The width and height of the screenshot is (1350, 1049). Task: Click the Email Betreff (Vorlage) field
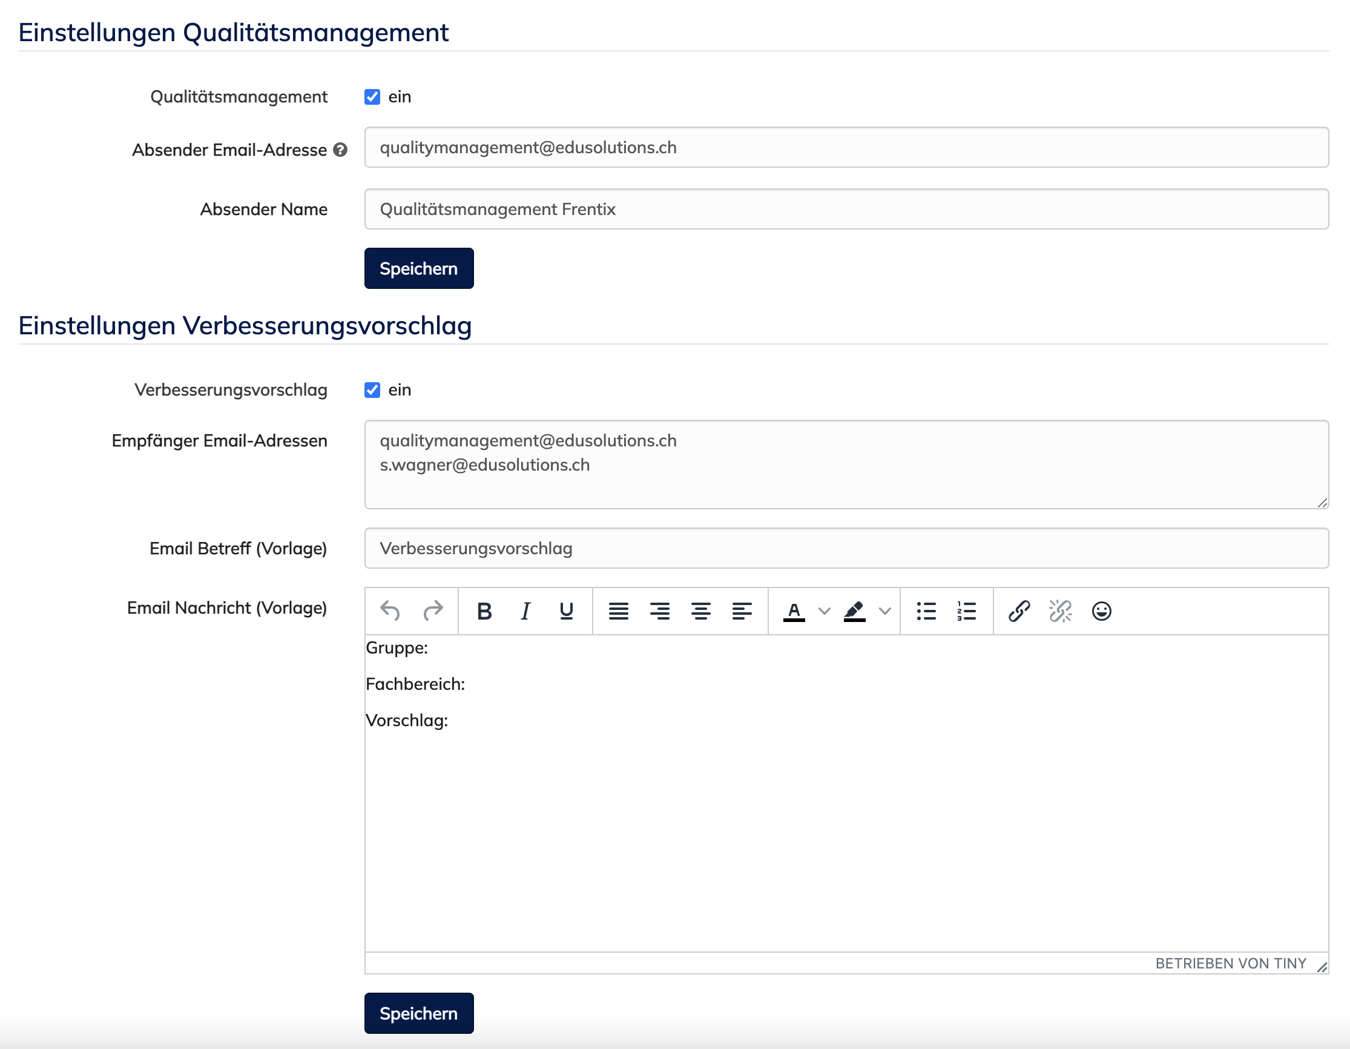(846, 548)
